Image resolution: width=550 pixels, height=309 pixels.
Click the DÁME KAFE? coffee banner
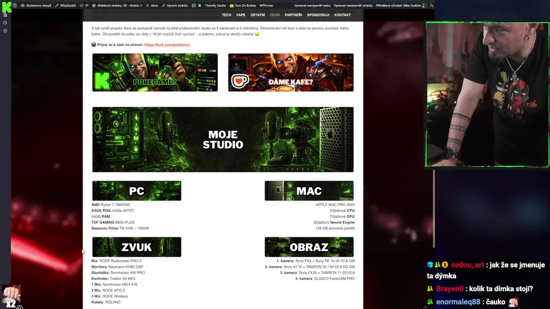pyautogui.click(x=291, y=73)
